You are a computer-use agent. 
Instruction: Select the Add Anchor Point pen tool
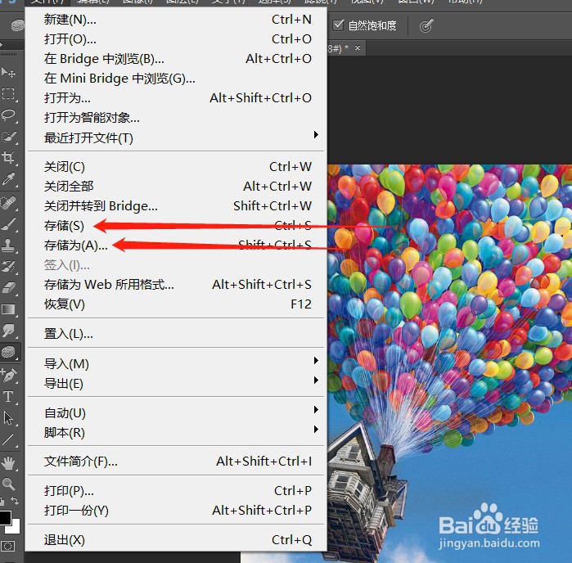click(8, 375)
